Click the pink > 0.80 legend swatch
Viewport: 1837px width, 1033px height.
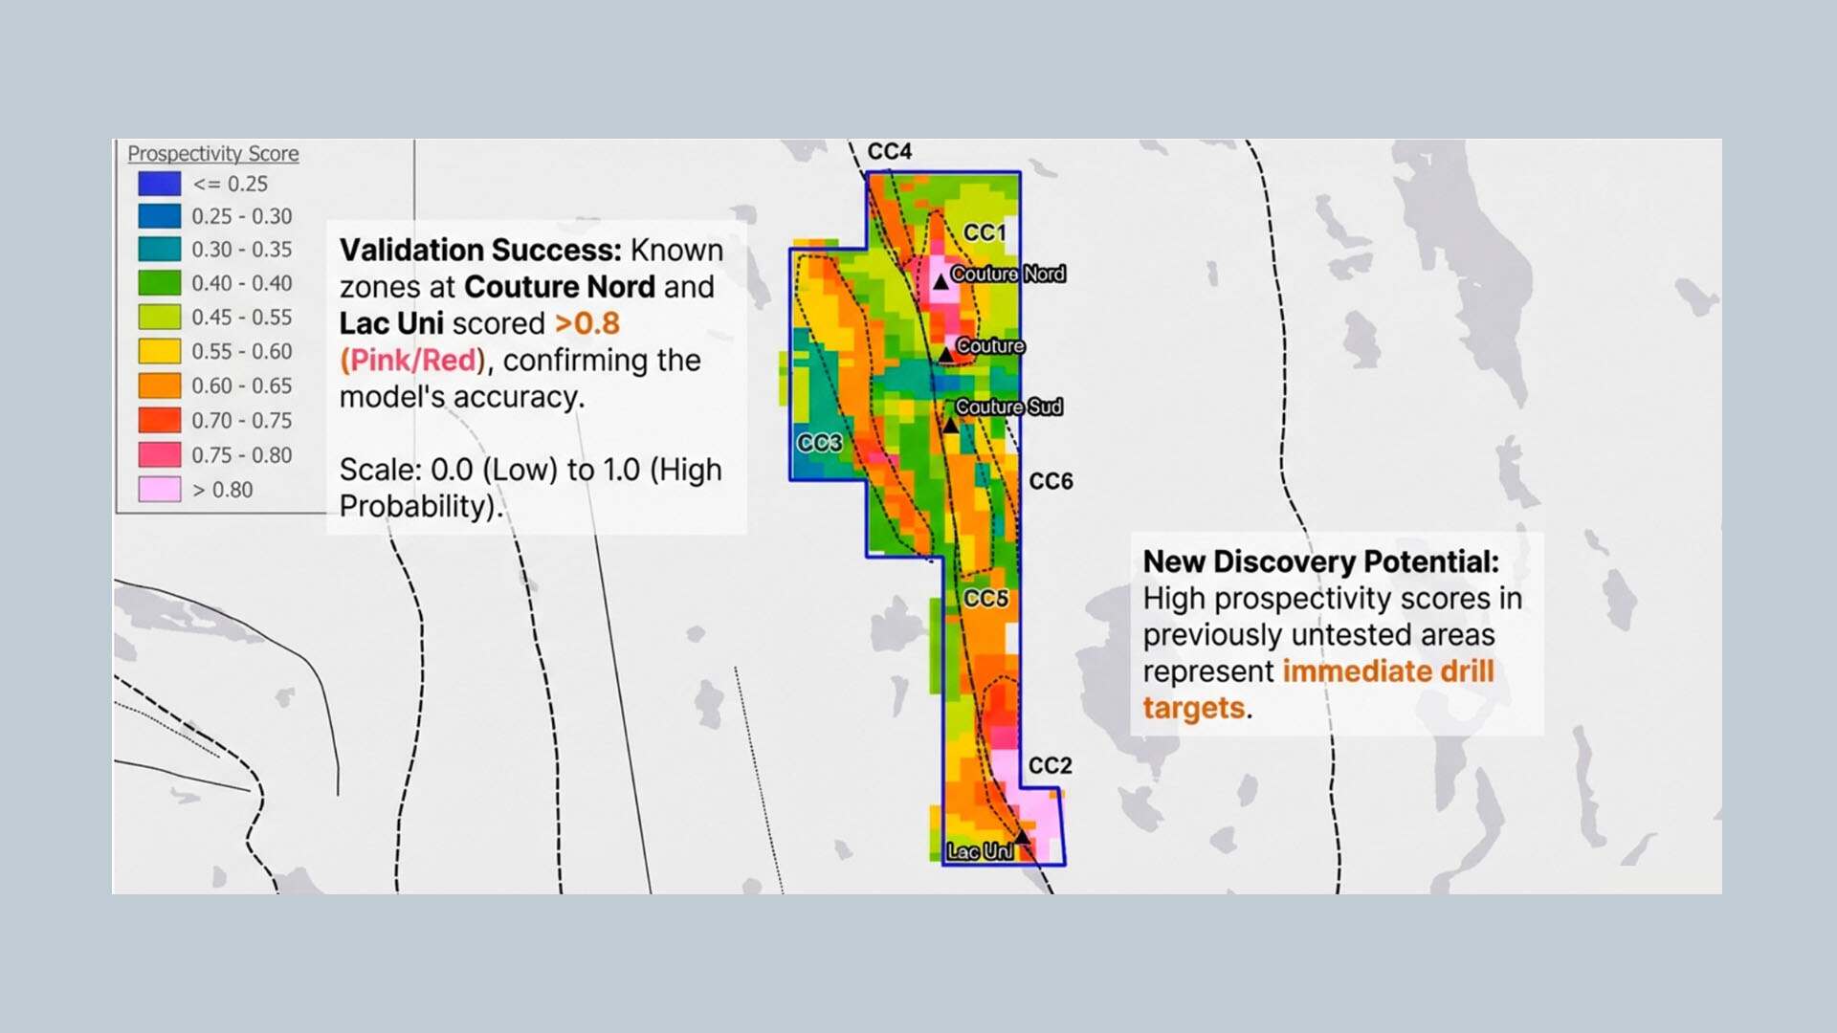[159, 490]
